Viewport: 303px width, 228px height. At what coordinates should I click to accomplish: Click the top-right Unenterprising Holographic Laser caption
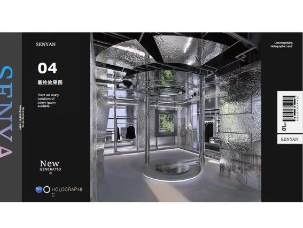point(282,44)
